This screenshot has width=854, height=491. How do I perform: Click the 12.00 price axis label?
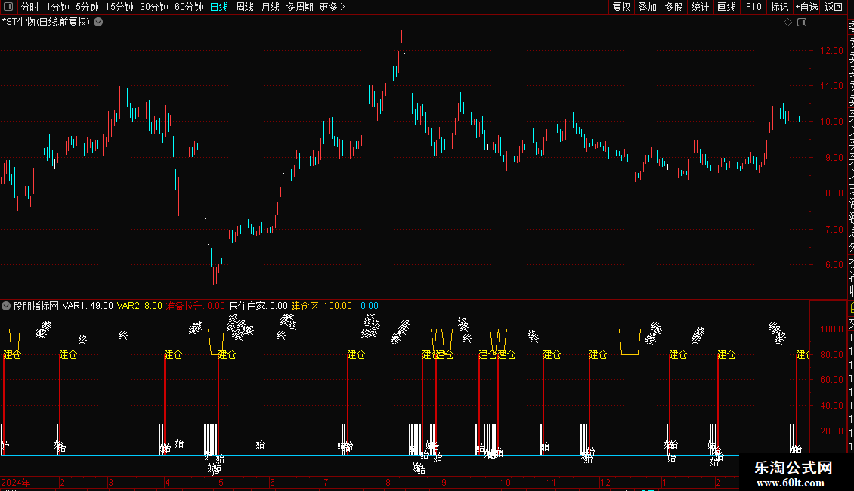[831, 50]
